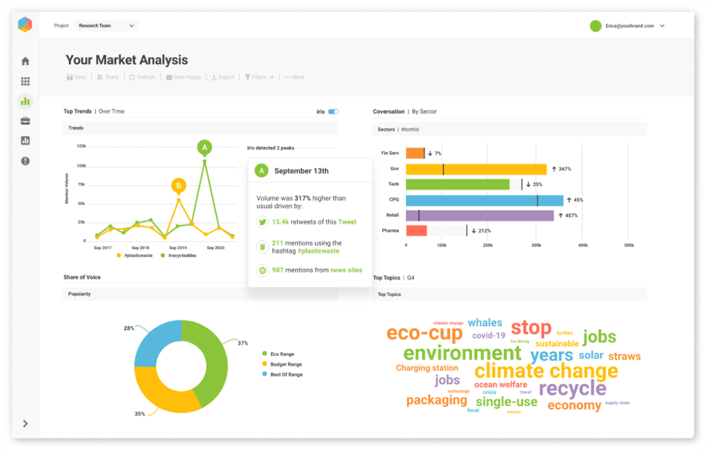Screen dimensions: 706x450
Task: Click the green user avatar circle
Action: (595, 26)
